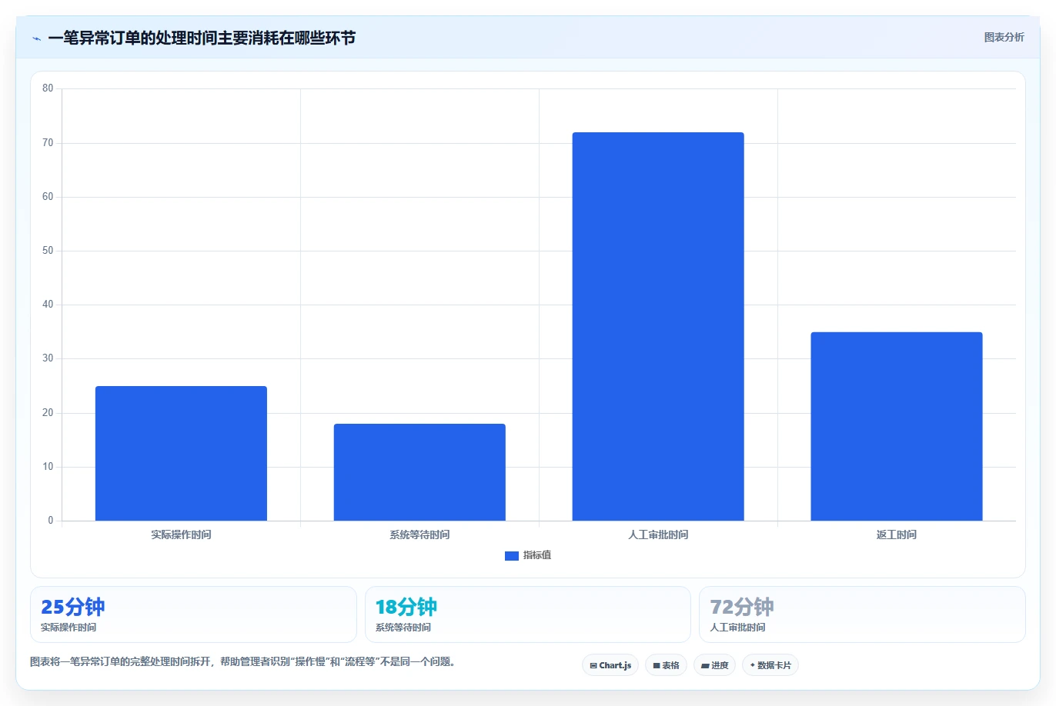Viewport: 1056px width, 706px height.
Task: Click the y-axis value 0
Action: click(x=51, y=521)
